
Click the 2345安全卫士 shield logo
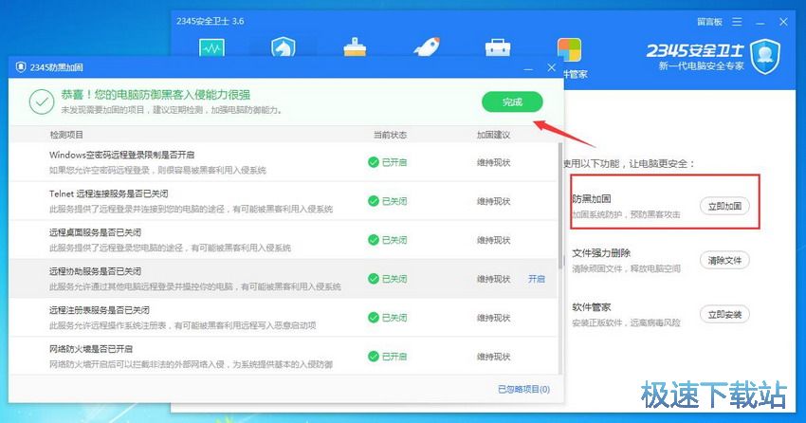765,57
